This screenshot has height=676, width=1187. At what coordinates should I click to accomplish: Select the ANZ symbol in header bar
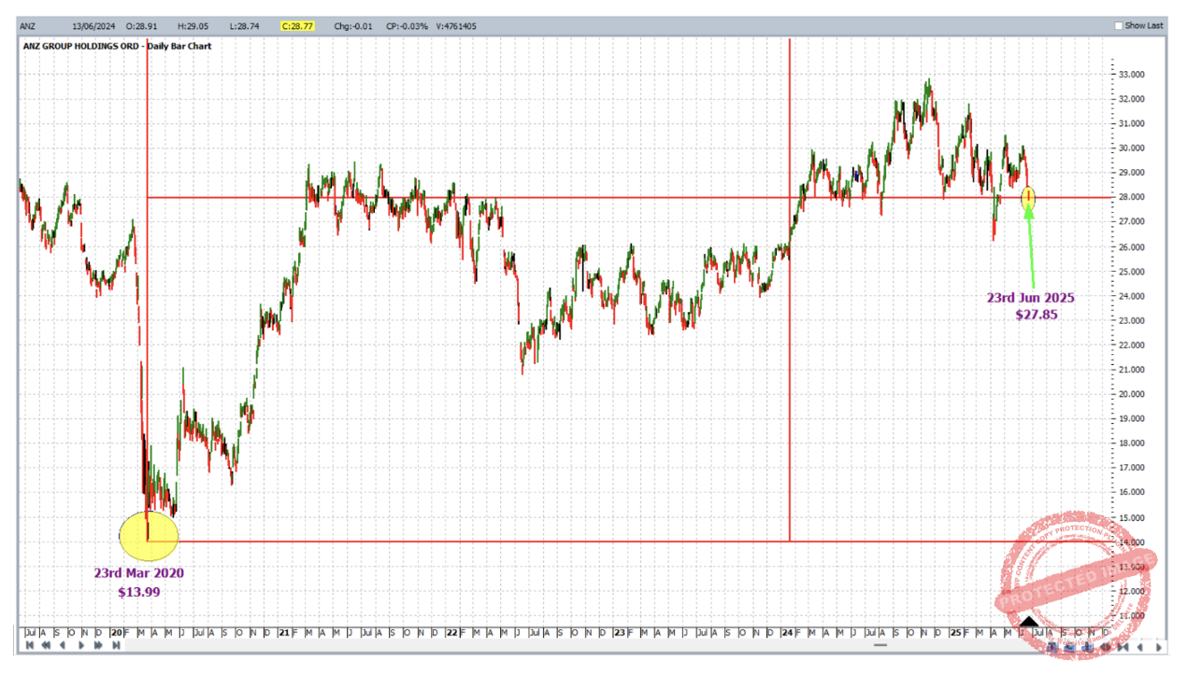pyautogui.click(x=28, y=26)
